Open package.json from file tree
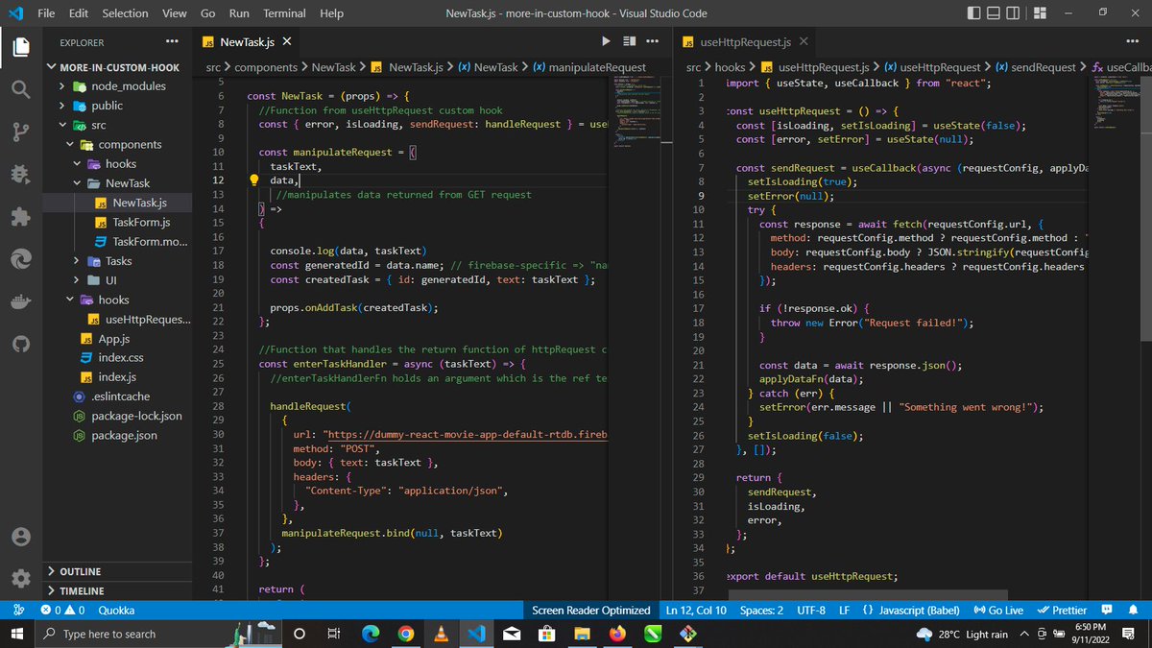This screenshot has width=1152, height=648. [x=119, y=436]
